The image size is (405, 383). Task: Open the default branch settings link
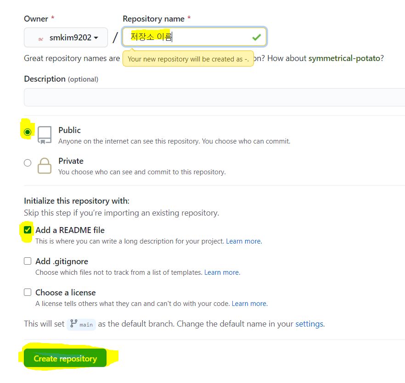(310, 324)
